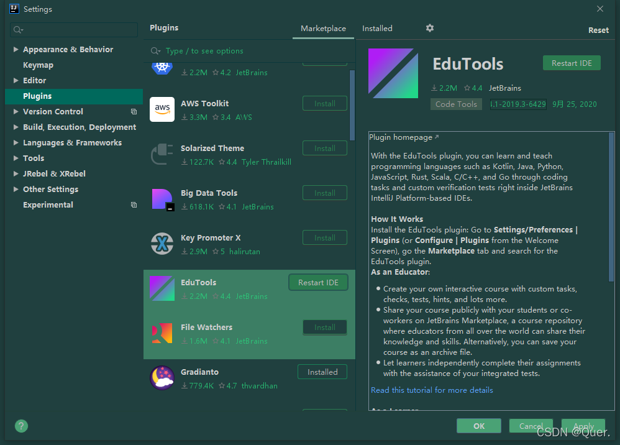Click Restart IDE button in details header
620x445 pixels.
[572, 63]
